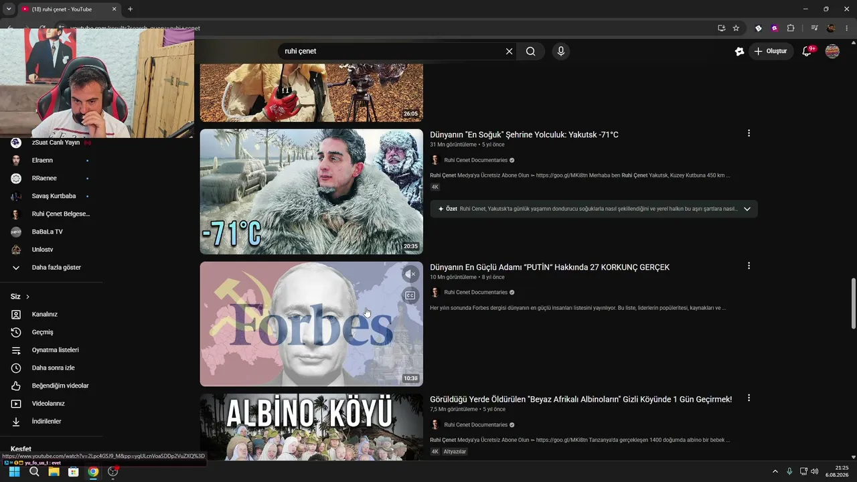Open volume control in system tray

click(x=814, y=471)
